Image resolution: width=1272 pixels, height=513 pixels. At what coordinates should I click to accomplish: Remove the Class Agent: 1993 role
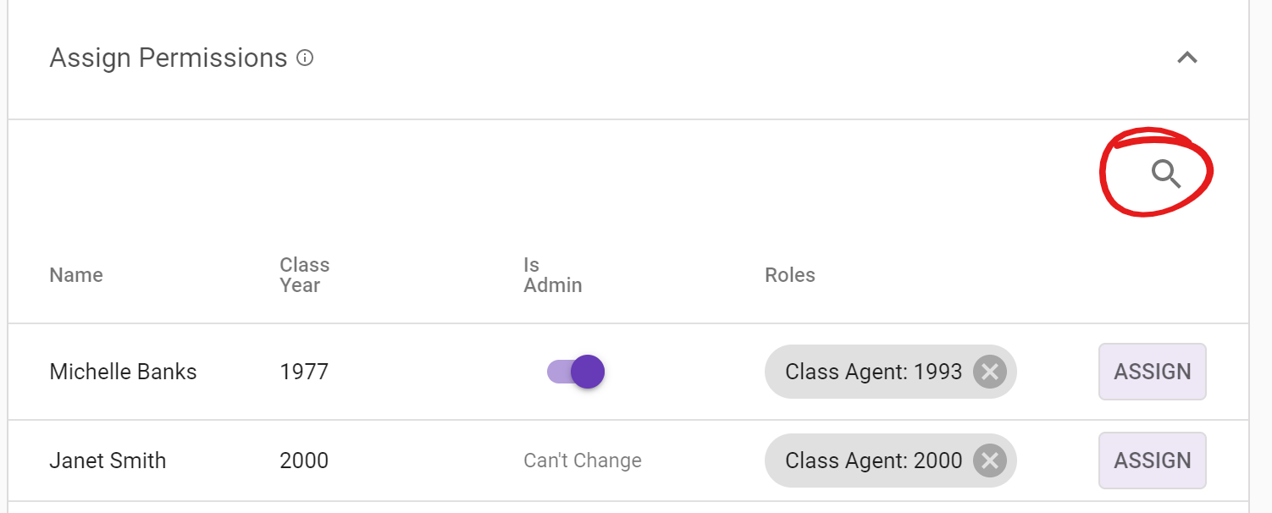(x=989, y=372)
